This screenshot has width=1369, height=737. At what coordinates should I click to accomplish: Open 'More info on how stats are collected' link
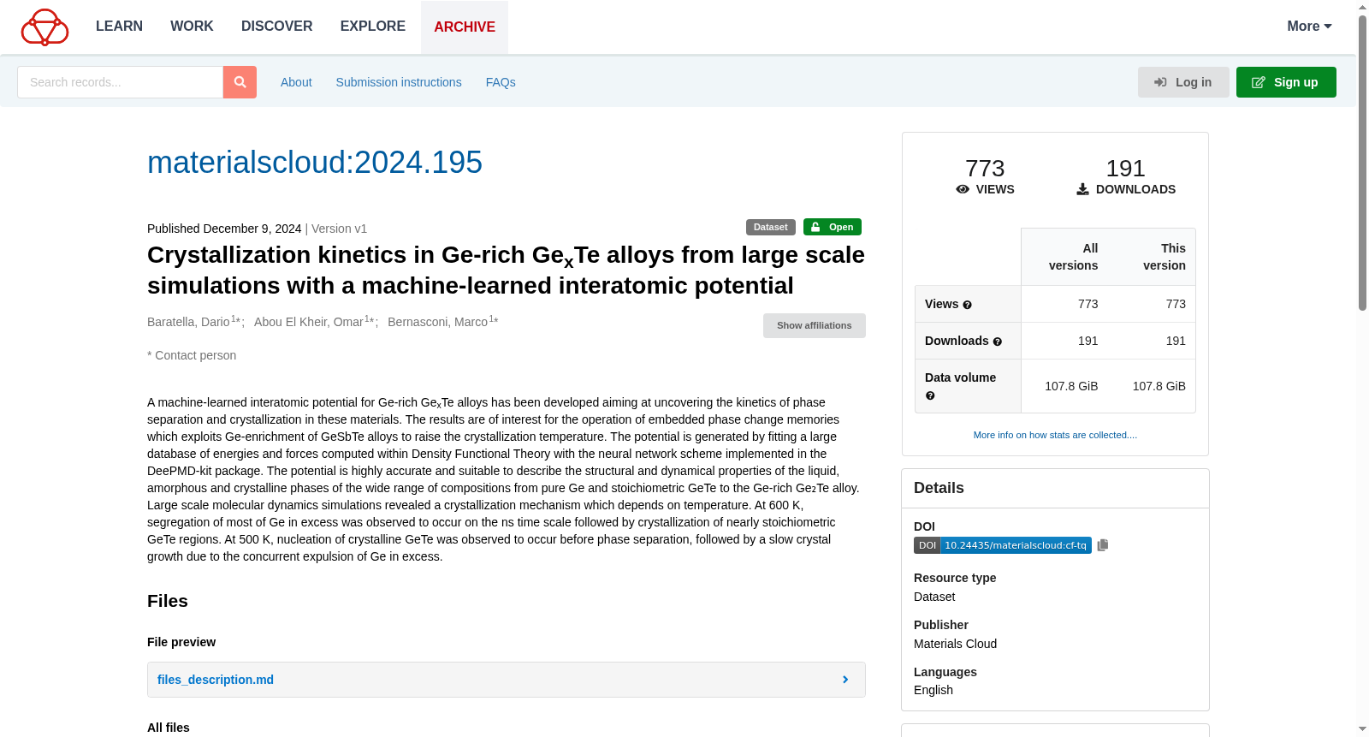[1055, 435]
